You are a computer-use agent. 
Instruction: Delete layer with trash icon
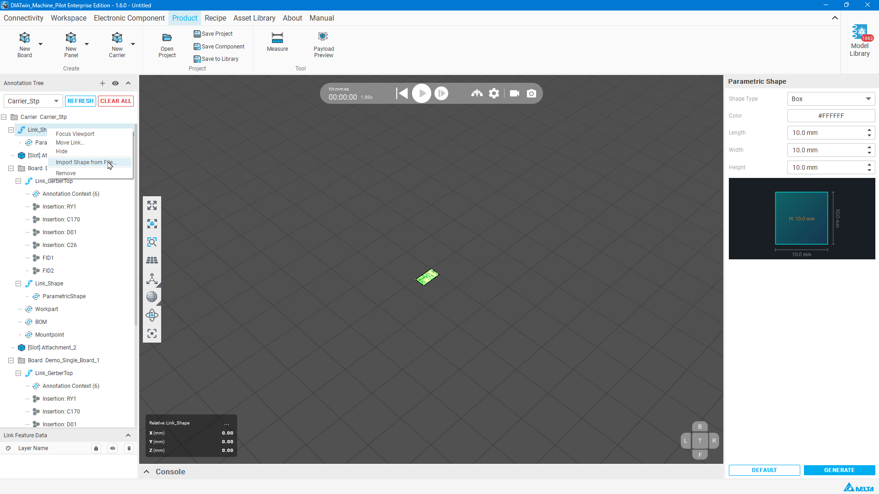[x=129, y=448]
